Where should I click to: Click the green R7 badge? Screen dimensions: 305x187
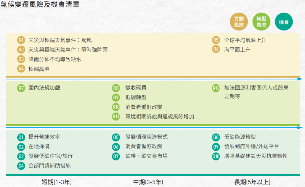(x=21, y=88)
